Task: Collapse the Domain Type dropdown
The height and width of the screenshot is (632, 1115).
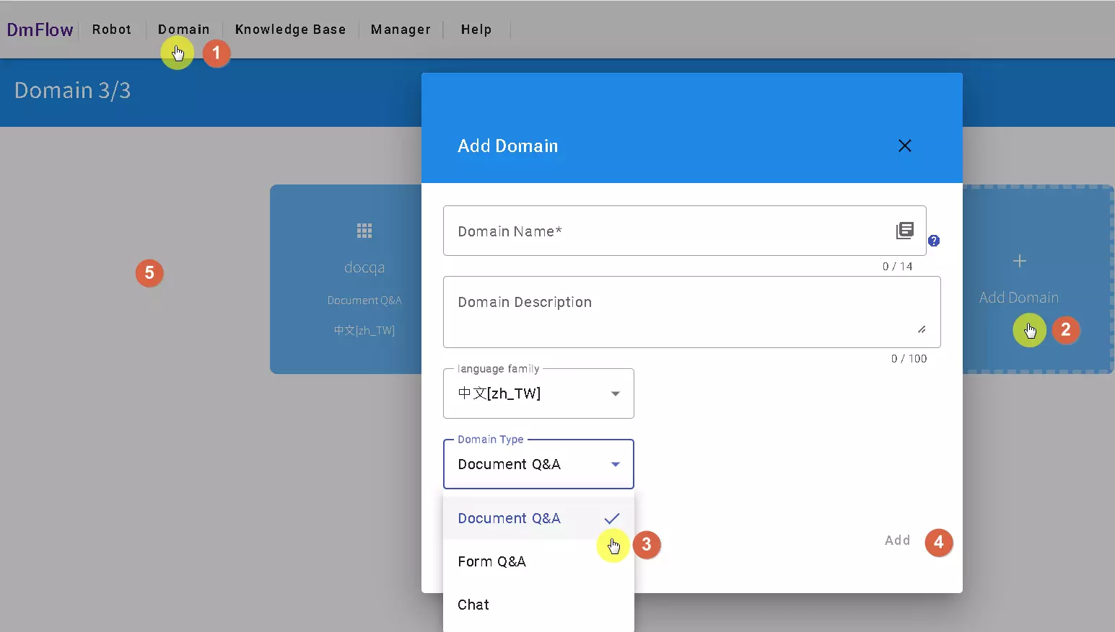Action: (x=615, y=464)
